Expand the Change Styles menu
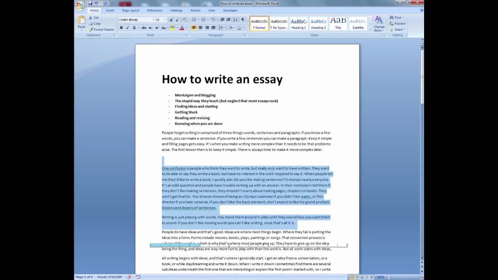498x280 pixels. tap(379, 24)
